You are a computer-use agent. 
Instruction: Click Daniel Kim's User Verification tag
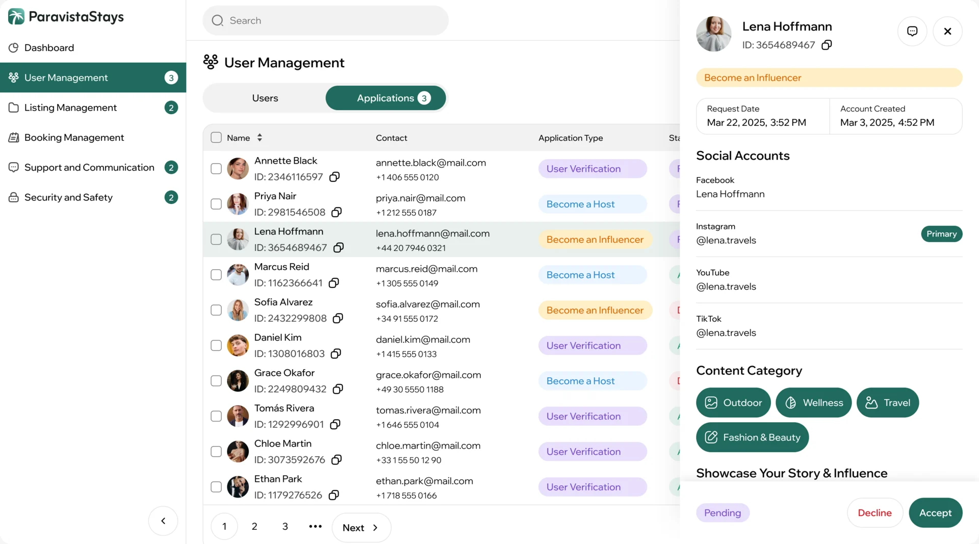[592, 346]
